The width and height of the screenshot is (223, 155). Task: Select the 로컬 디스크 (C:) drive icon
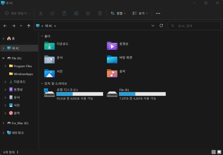click(49, 92)
